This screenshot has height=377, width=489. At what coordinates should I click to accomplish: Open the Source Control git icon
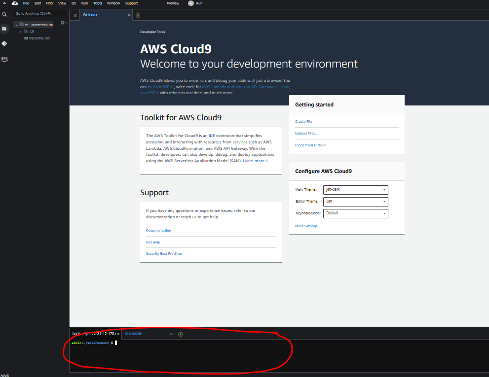pyautogui.click(x=4, y=44)
